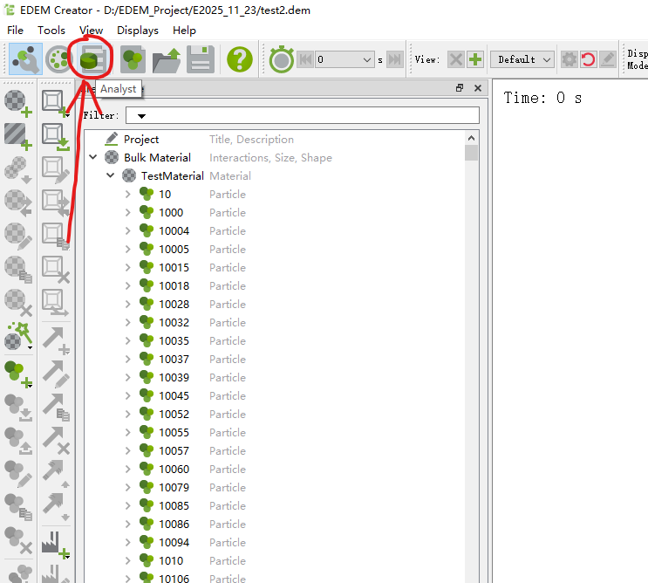Add a bulk material from the sidebar
Image resolution: width=648 pixels, height=583 pixels.
18,103
